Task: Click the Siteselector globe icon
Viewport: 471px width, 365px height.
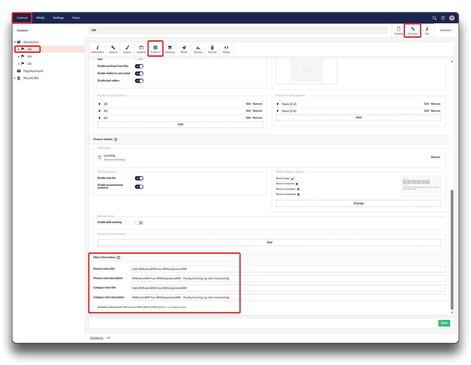Action: (19, 42)
